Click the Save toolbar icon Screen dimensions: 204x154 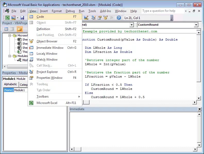coord(22,18)
